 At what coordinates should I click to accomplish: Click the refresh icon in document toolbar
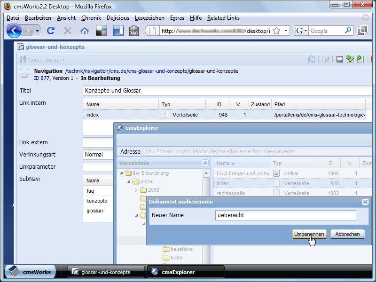312,59
